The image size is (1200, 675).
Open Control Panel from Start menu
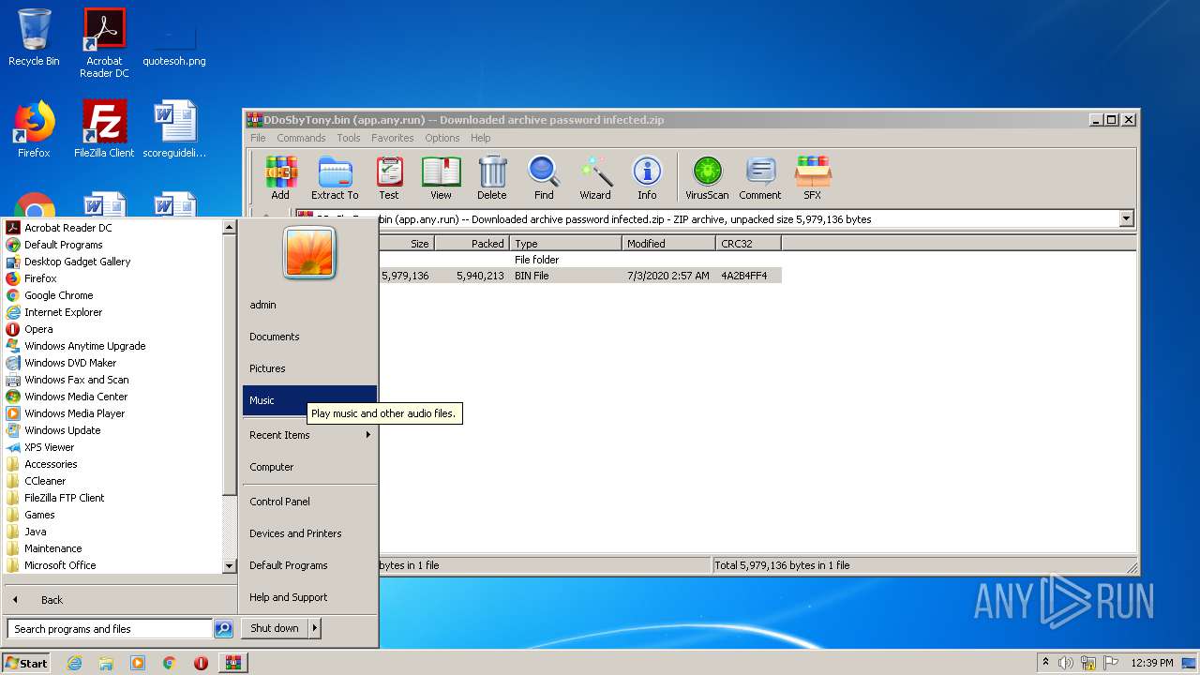click(309, 502)
